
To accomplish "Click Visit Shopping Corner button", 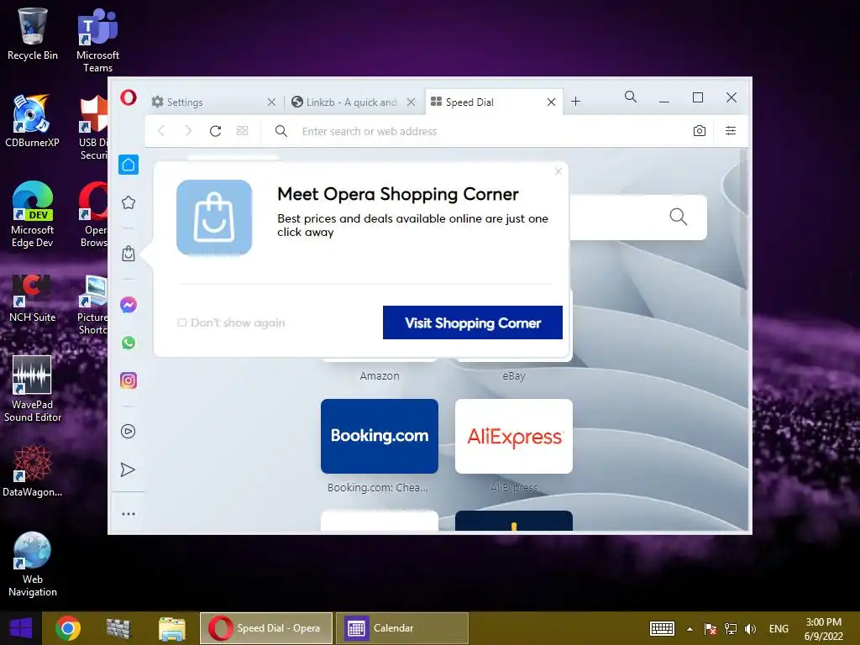I will click(x=472, y=322).
